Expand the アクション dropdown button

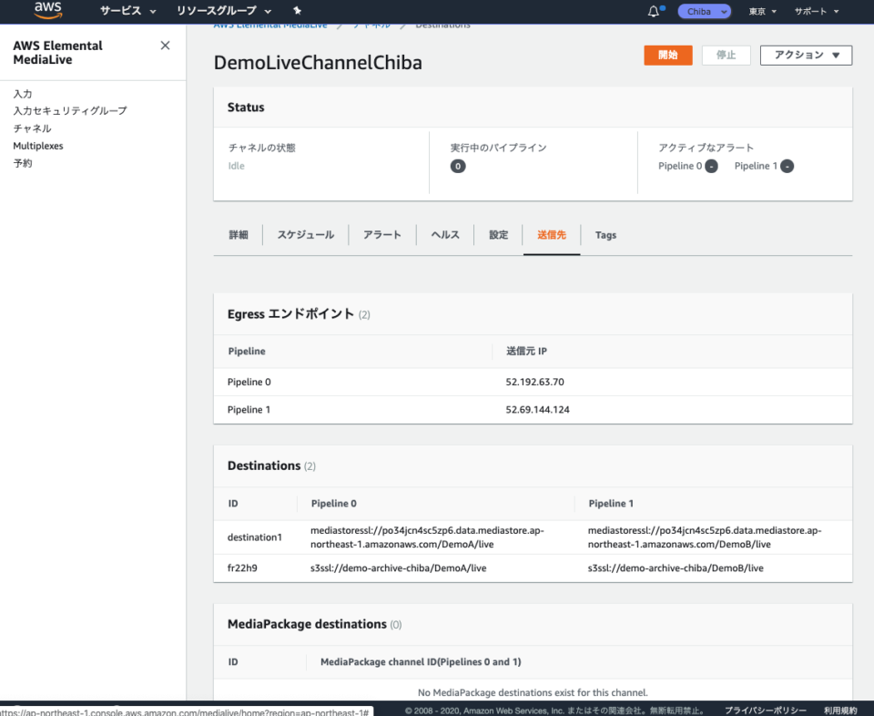click(x=806, y=56)
